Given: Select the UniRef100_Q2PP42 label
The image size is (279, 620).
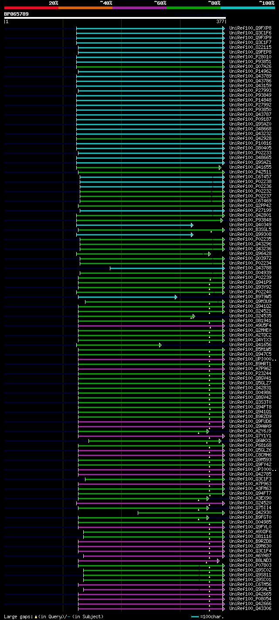Looking at the screenshot, I should [x=250, y=206].
